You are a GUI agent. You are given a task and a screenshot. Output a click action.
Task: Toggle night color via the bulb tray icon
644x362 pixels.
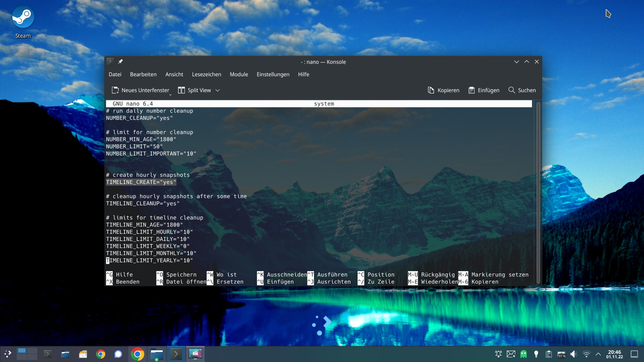[536, 354]
